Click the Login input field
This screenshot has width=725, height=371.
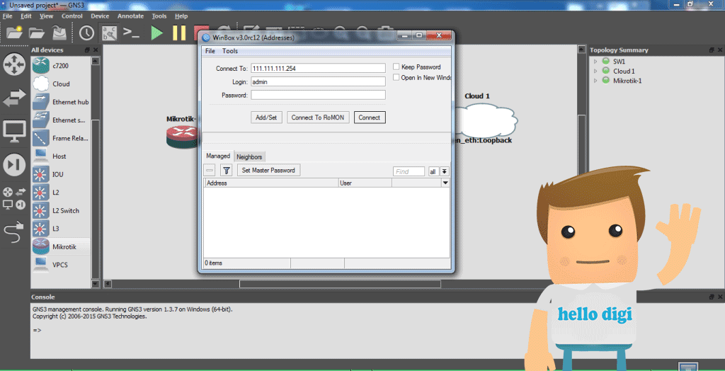pos(318,81)
